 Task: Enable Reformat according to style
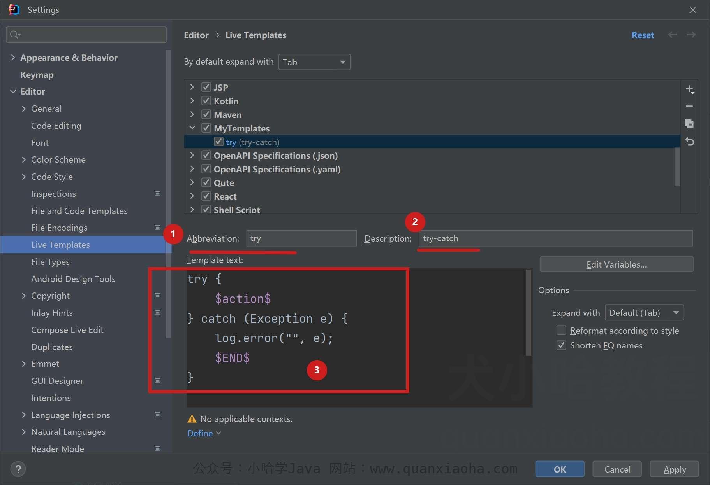(x=561, y=330)
